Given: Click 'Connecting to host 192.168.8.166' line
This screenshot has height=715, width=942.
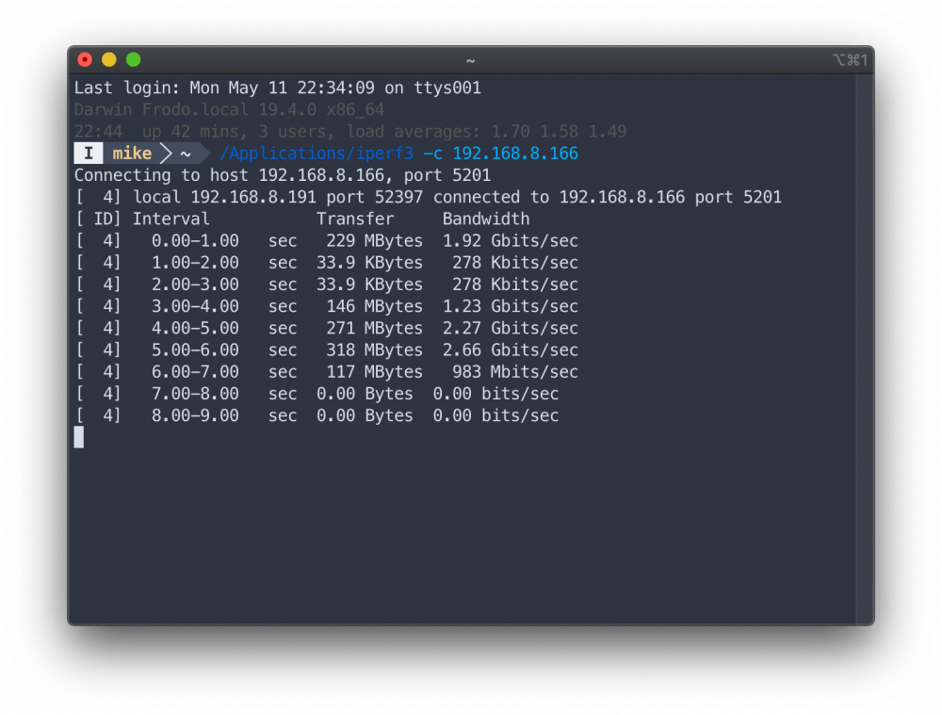Looking at the screenshot, I should tap(283, 175).
